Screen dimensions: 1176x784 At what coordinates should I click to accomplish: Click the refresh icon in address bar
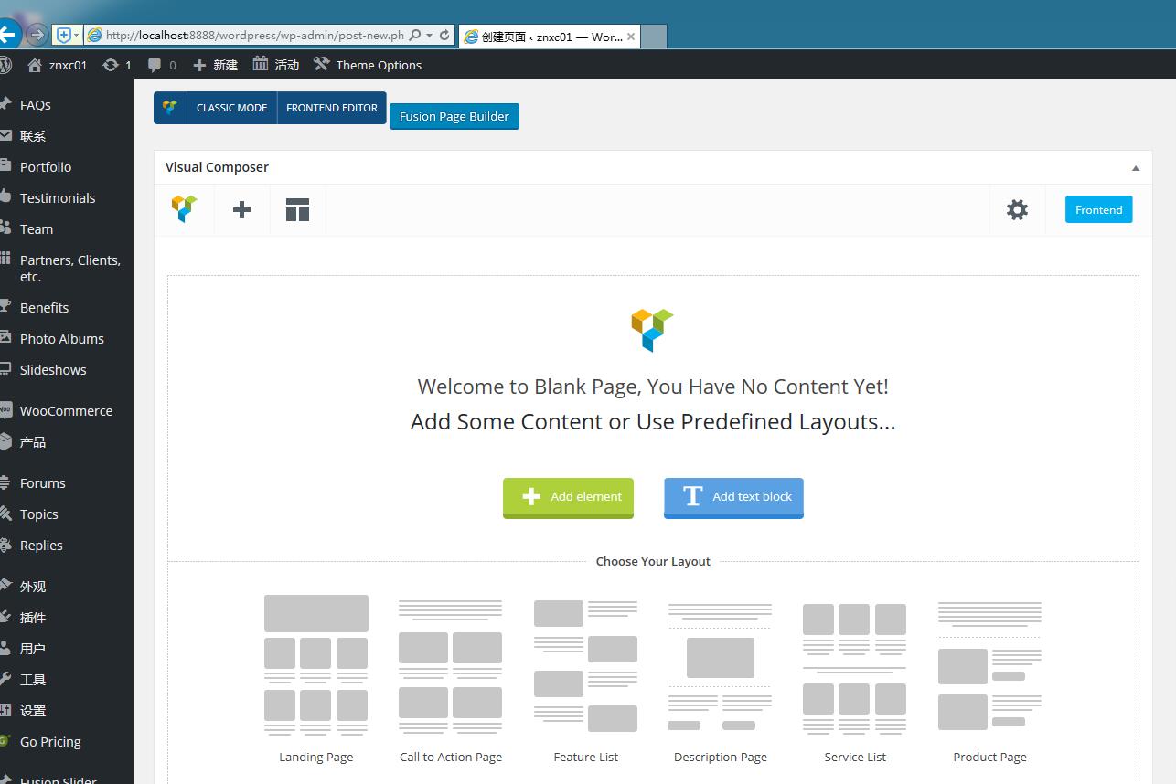pyautogui.click(x=445, y=36)
